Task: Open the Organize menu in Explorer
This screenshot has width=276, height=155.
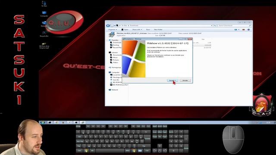Action: (113, 30)
